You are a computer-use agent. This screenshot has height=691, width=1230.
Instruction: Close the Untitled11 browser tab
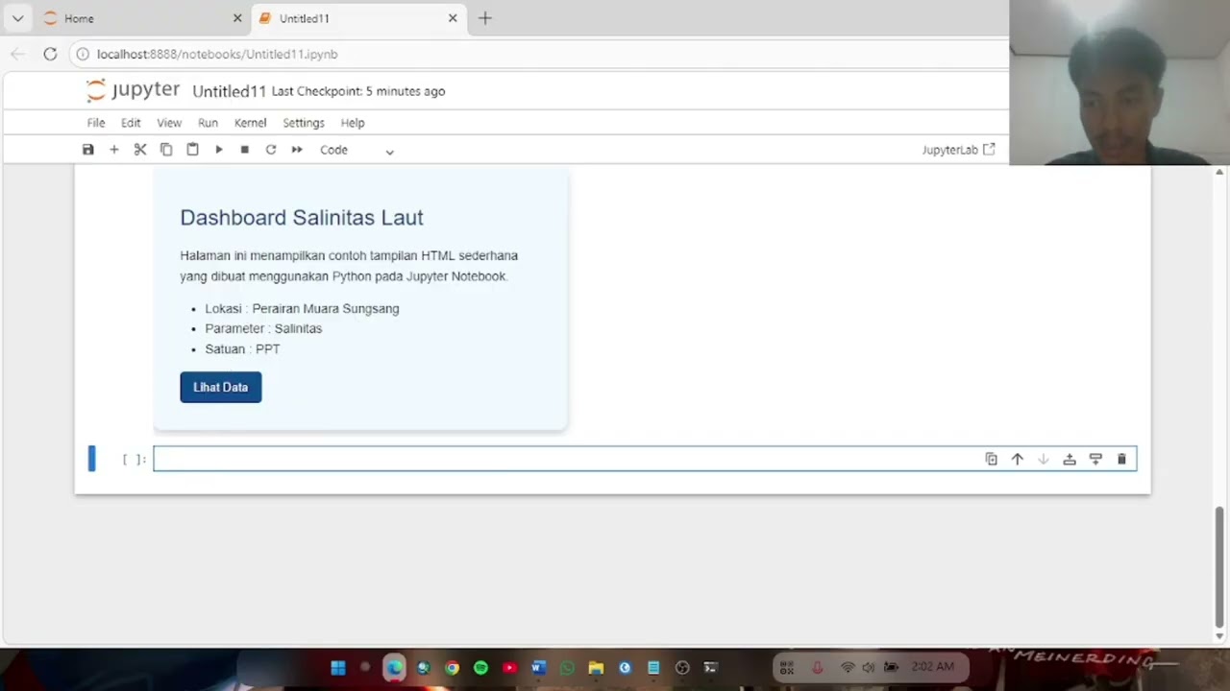click(453, 18)
